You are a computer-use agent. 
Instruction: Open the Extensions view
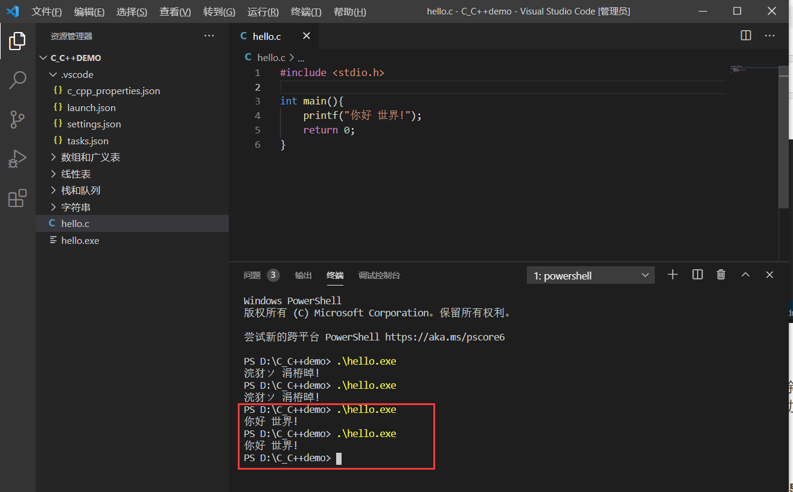[18, 199]
